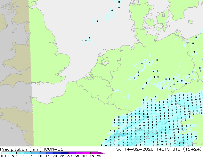Click the above-50 legend arrow tip
203x157 pixels.
tap(101, 153)
